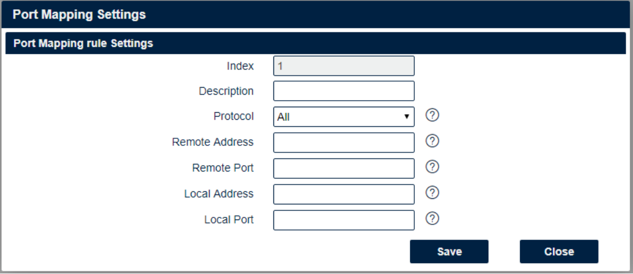633x274 pixels.
Task: Click the Local Address text box
Action: tap(344, 194)
